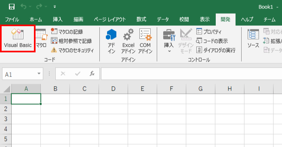Viewport: 282px width, 147px height.
Task: Expand the Name Box dropdown arrow
Action: (39, 73)
